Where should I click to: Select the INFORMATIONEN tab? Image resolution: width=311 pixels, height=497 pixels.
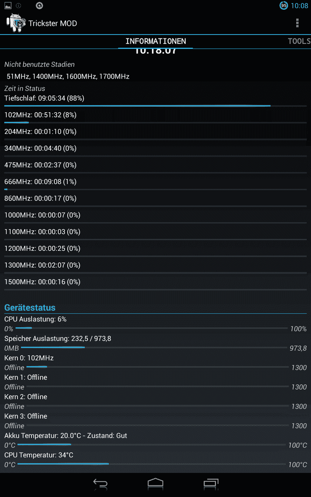(156, 41)
